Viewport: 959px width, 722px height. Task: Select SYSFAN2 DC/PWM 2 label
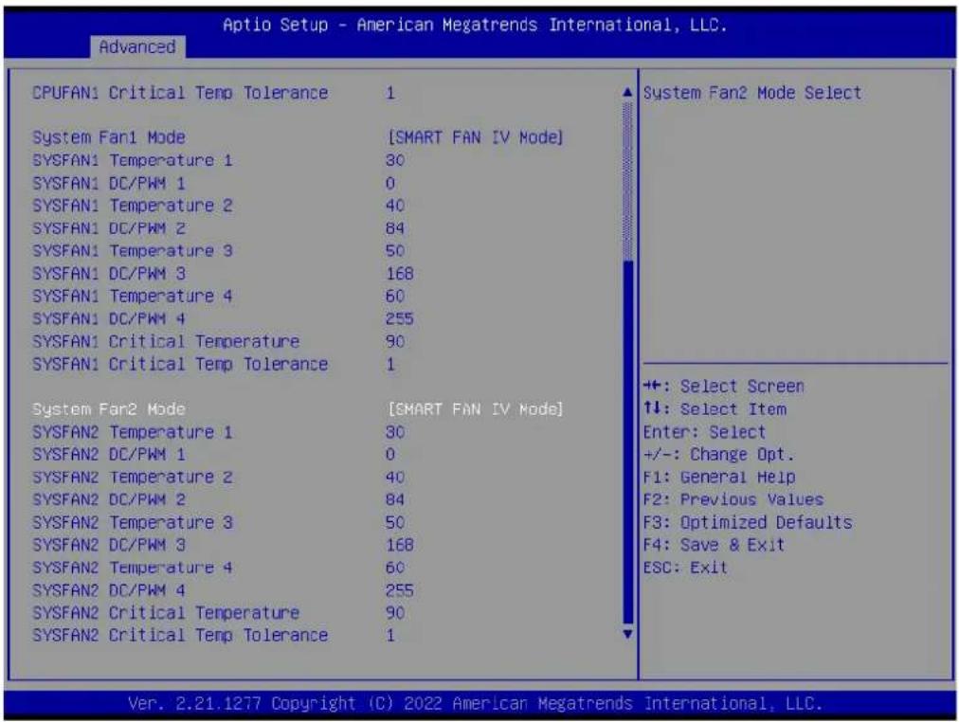109,499
